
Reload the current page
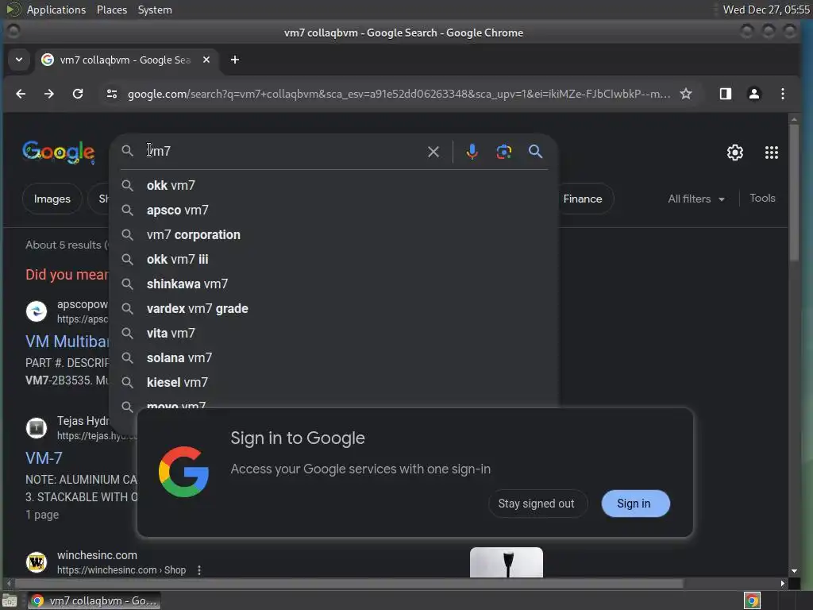click(78, 94)
